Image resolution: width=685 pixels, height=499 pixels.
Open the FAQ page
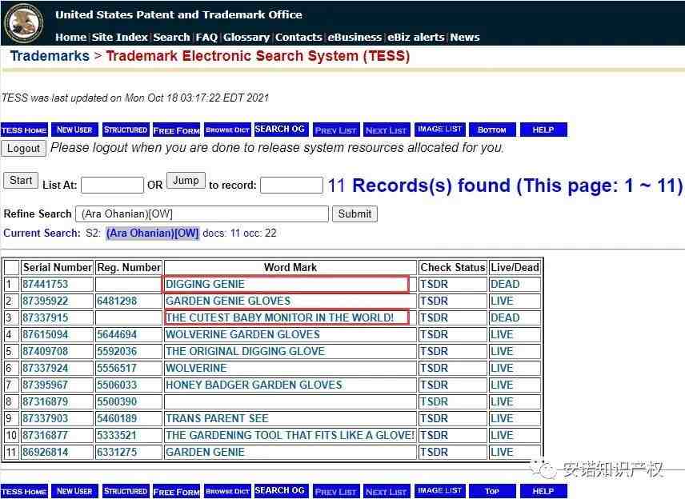tap(206, 37)
